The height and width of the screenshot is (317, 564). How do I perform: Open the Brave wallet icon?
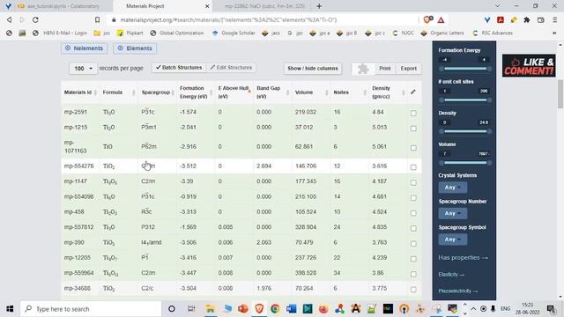(540, 19)
